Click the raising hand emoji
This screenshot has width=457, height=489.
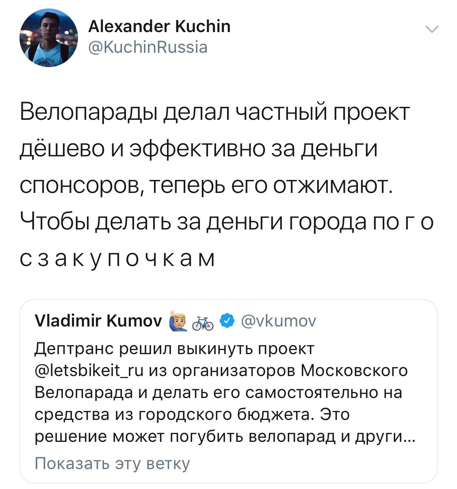177,321
